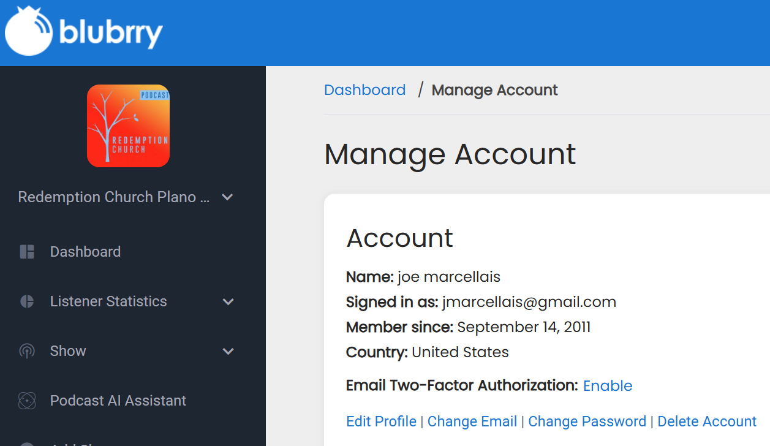
Task: Select Show in the sidebar menu
Action: pos(68,351)
